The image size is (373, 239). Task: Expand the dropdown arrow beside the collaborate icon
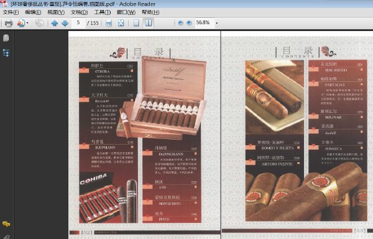(27, 23)
